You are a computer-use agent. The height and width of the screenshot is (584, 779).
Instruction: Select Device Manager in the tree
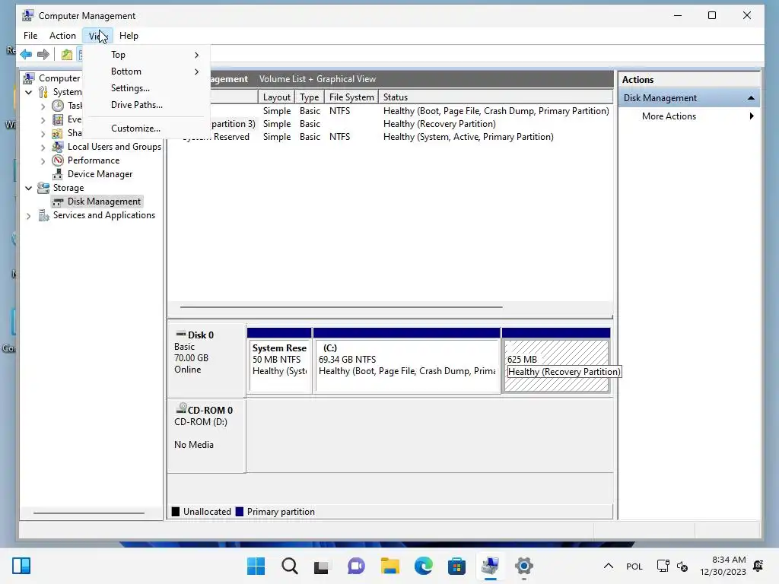click(100, 174)
